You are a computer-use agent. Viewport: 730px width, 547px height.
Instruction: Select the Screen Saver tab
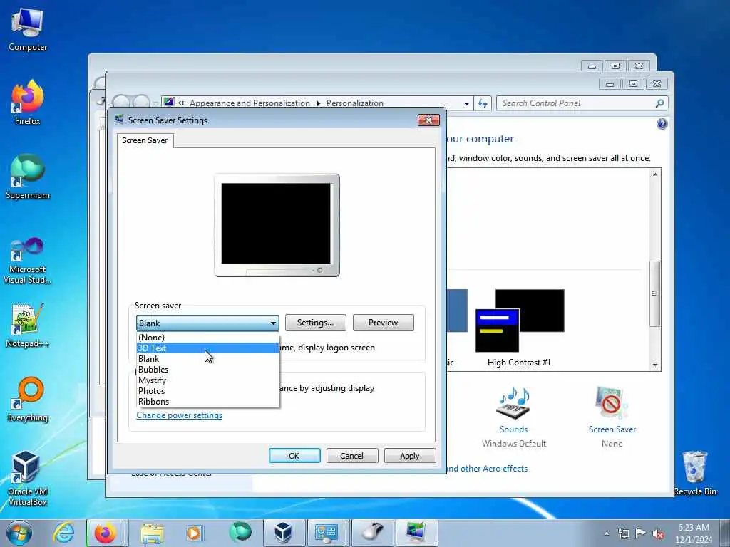click(x=145, y=140)
